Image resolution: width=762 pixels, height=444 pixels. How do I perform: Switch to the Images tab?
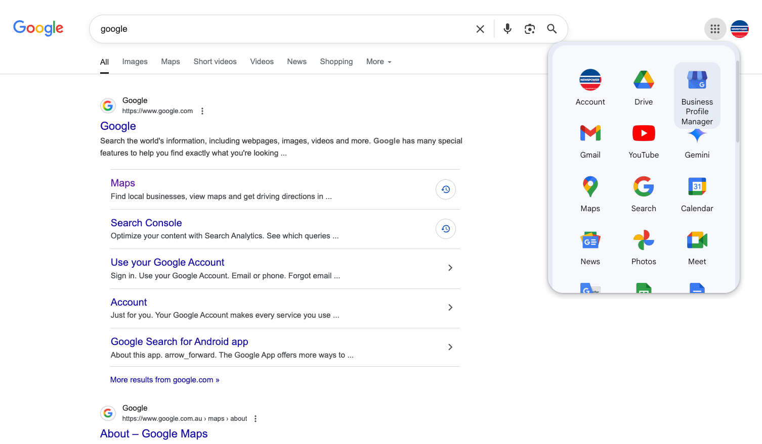135,62
